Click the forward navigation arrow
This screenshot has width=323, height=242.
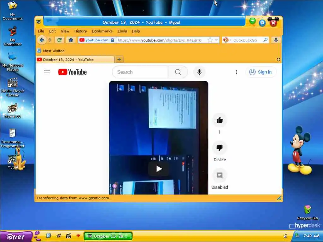point(50,40)
